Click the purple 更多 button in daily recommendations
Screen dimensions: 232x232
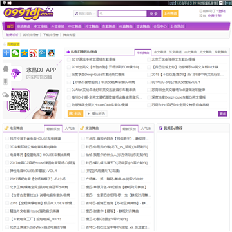223,114
